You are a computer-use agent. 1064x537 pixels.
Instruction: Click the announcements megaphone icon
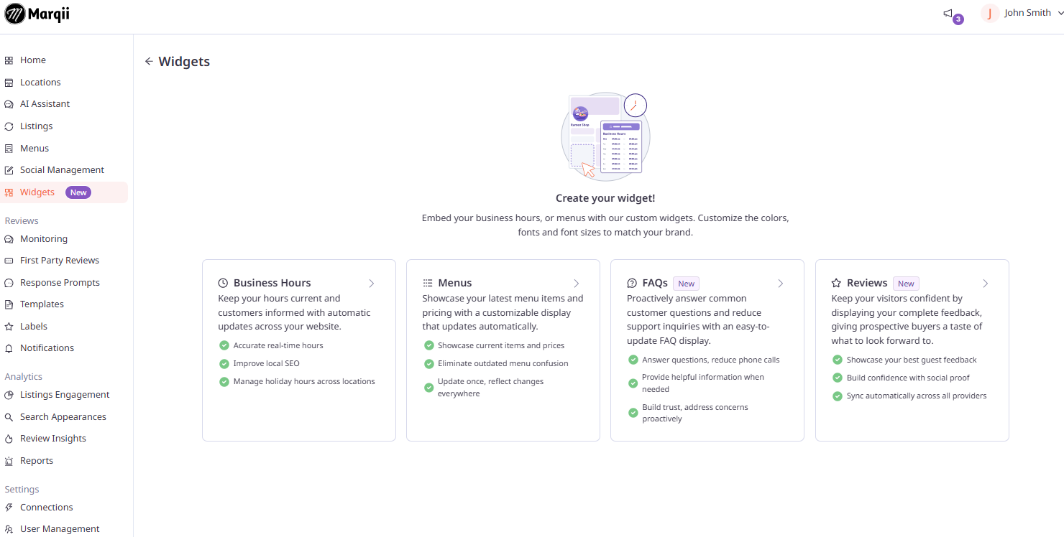click(x=948, y=13)
